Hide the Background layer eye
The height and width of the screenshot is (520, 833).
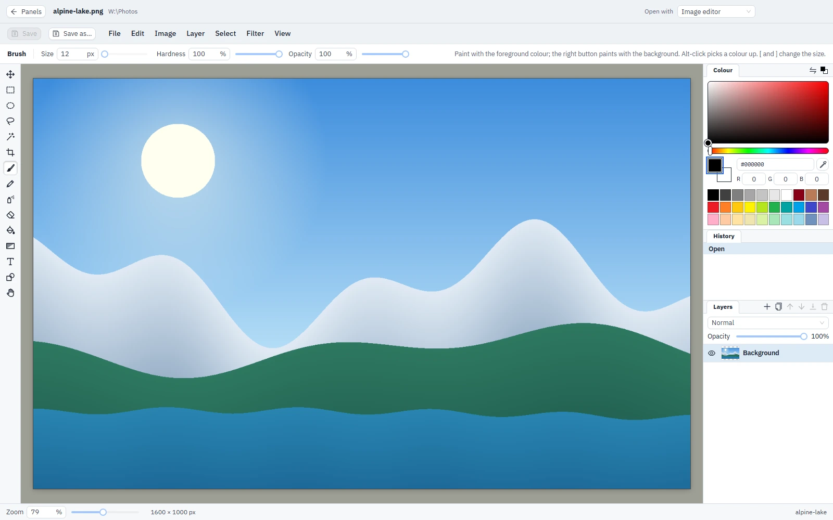(712, 353)
